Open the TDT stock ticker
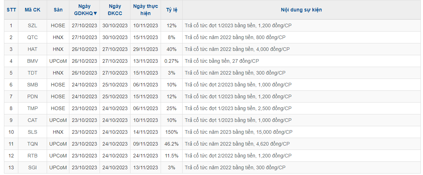Viewport: 423px width, 175px height. (32, 73)
